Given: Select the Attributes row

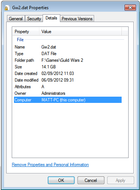Looking at the screenshot, I should pyautogui.click(x=68, y=87).
